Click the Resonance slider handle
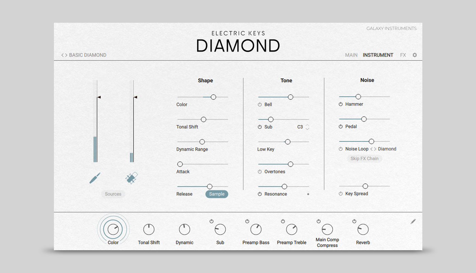 [x=285, y=186]
